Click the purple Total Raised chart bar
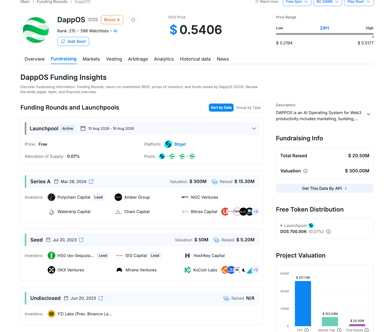 [x=357, y=325]
